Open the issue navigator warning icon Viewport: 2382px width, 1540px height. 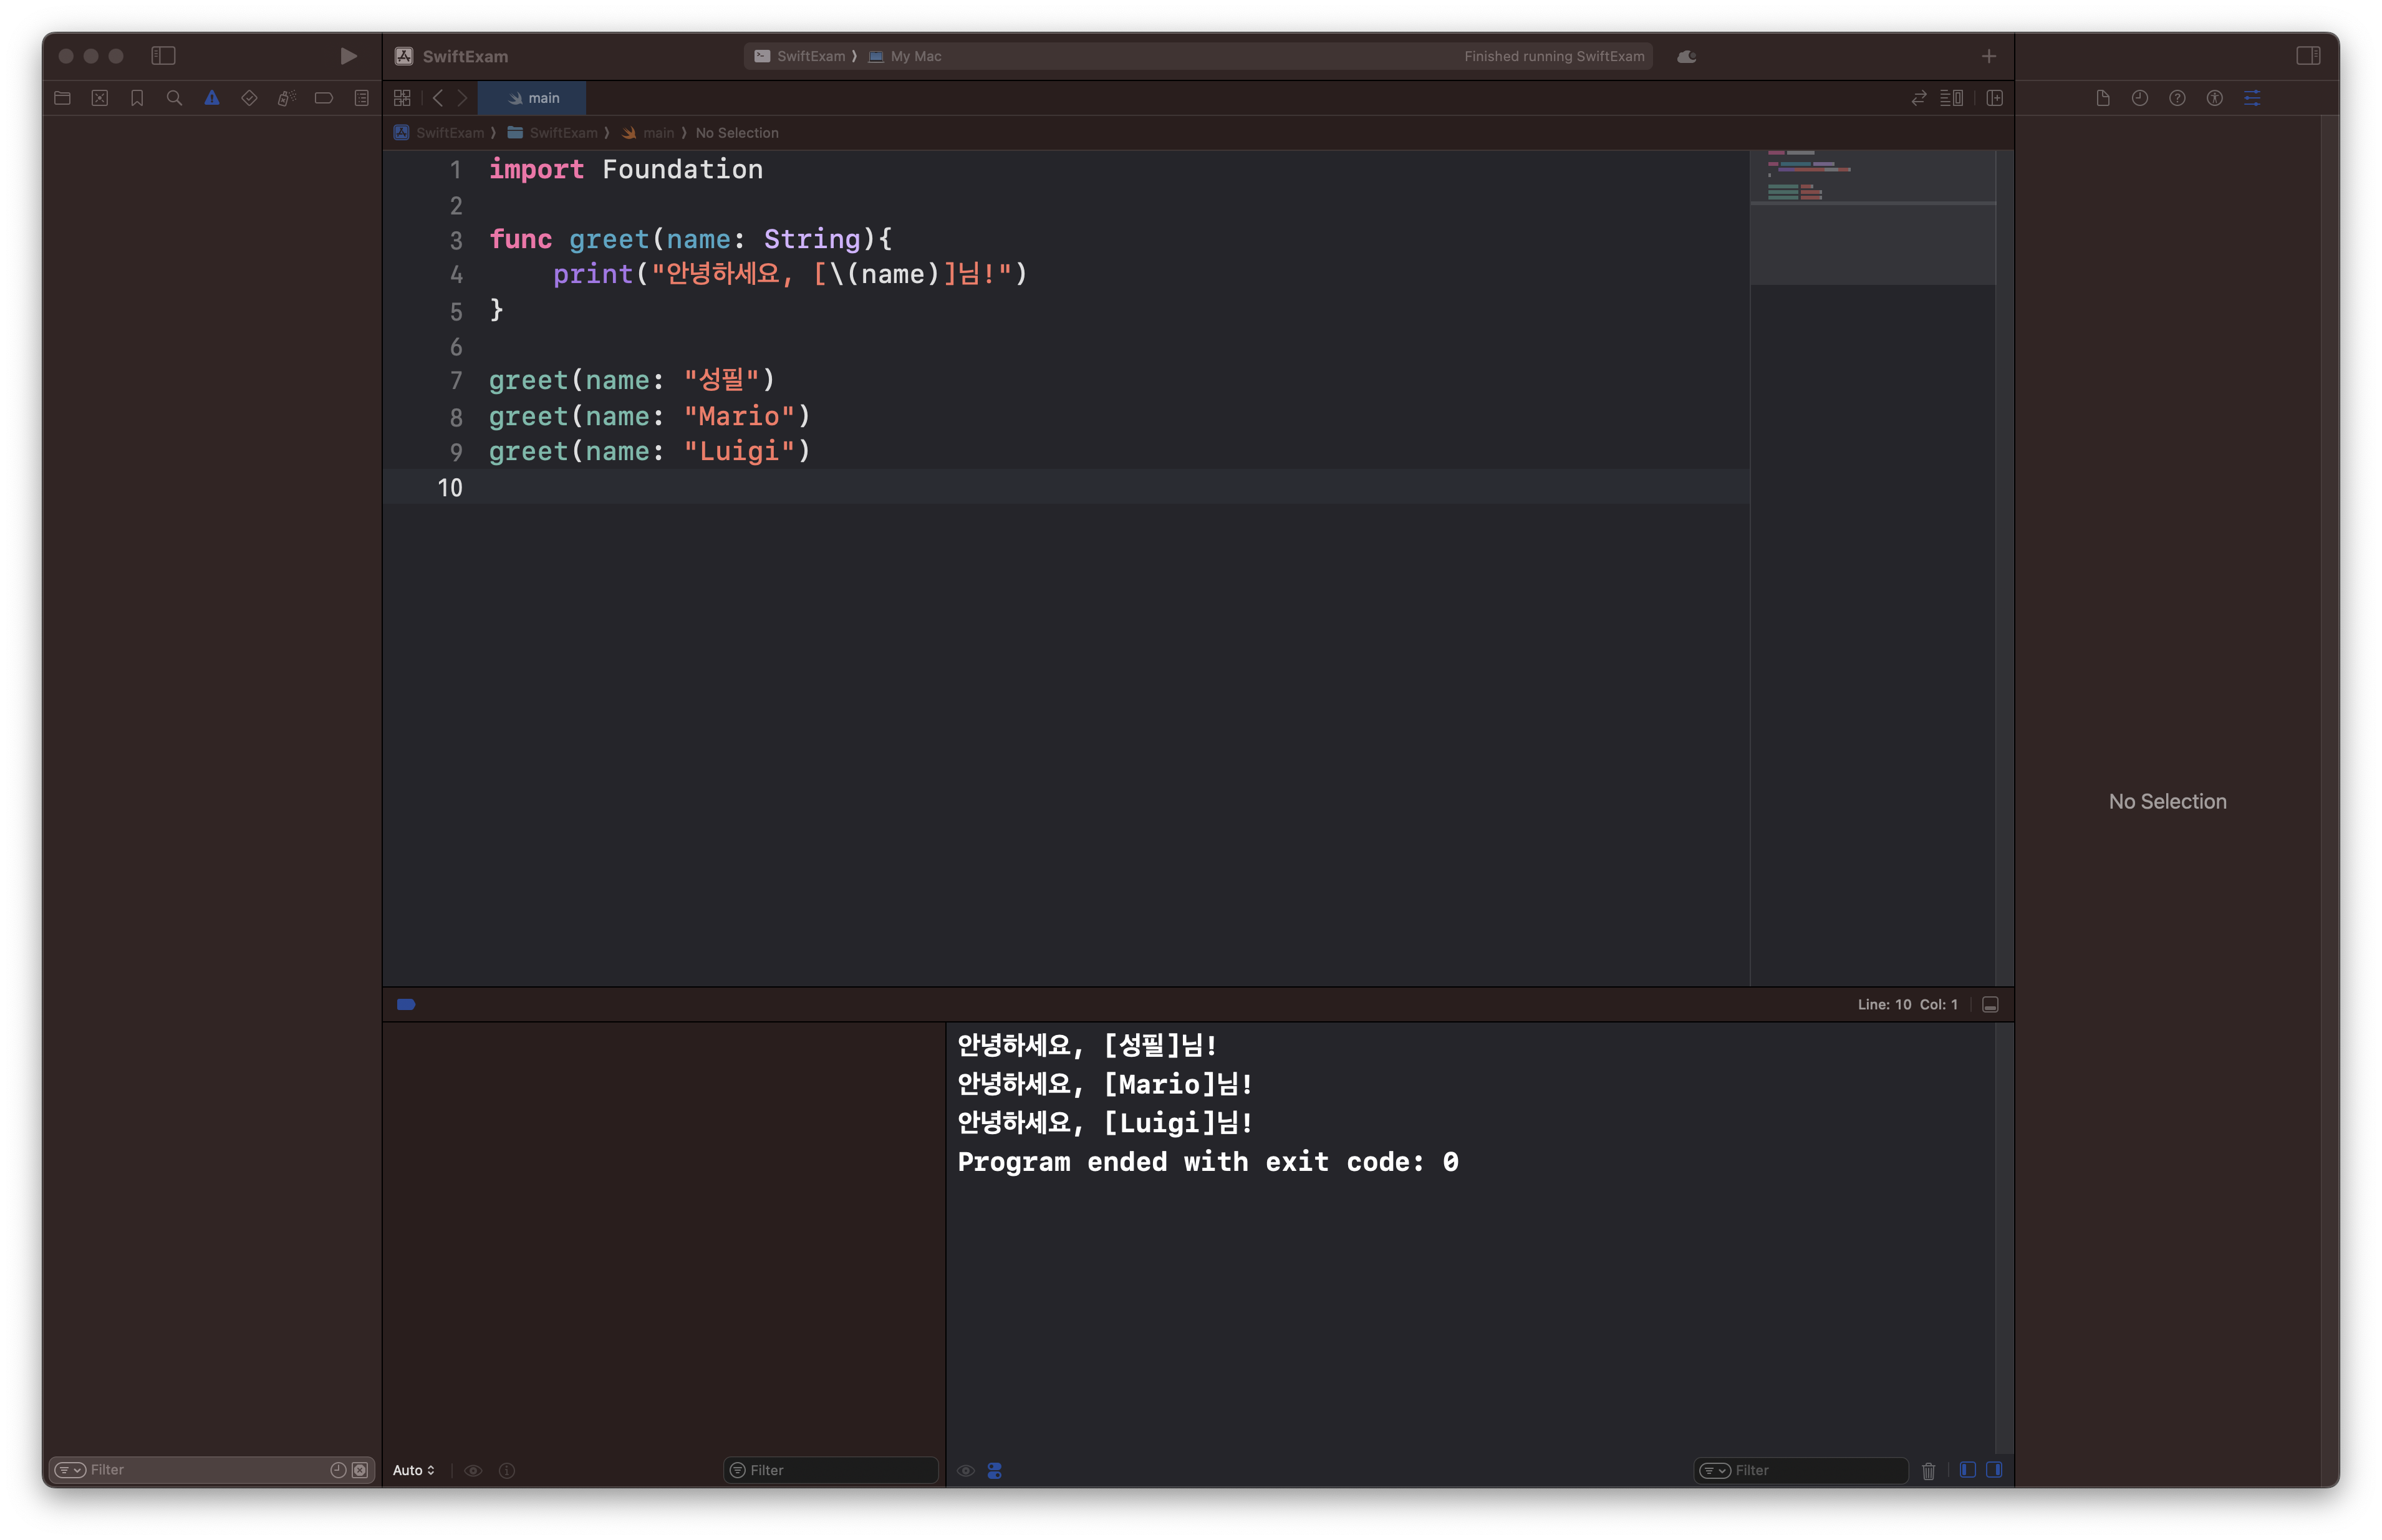coord(212,98)
